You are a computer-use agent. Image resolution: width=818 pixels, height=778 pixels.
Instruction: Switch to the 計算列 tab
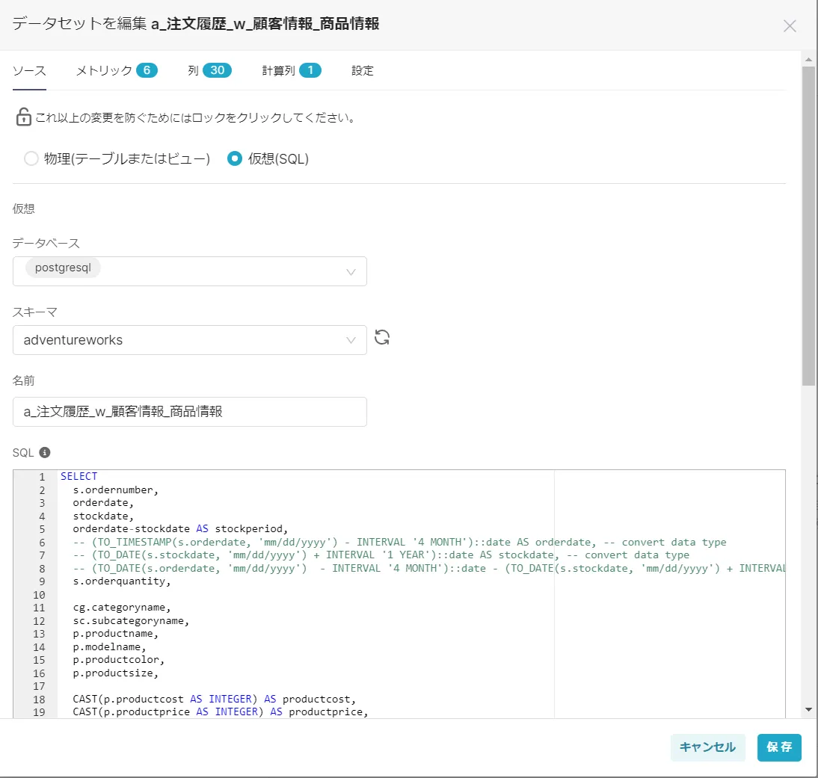pyautogui.click(x=292, y=70)
